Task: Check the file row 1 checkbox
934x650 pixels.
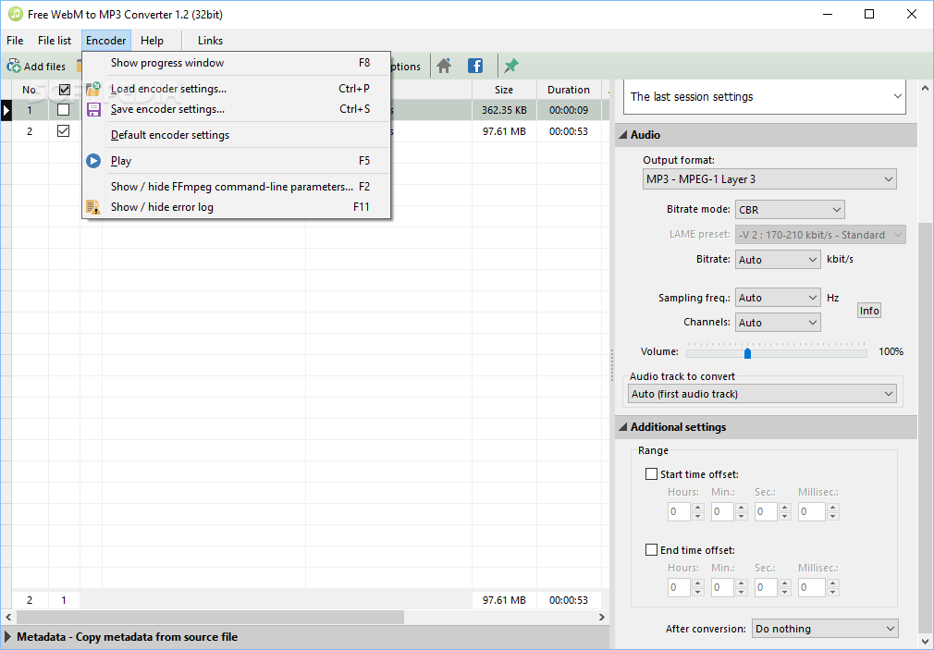Action: coord(63,110)
